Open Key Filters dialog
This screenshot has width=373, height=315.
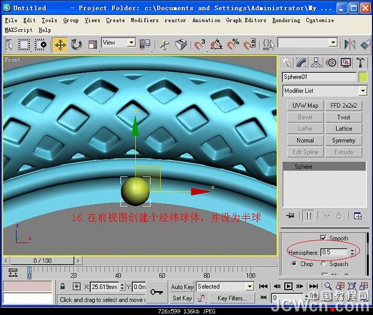232,298
